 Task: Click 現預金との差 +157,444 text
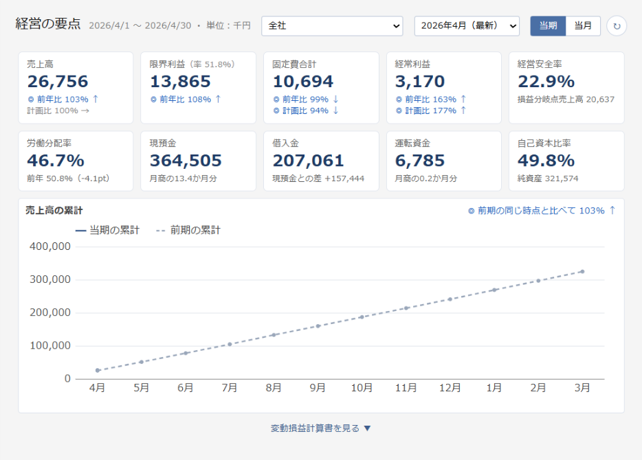318,179
